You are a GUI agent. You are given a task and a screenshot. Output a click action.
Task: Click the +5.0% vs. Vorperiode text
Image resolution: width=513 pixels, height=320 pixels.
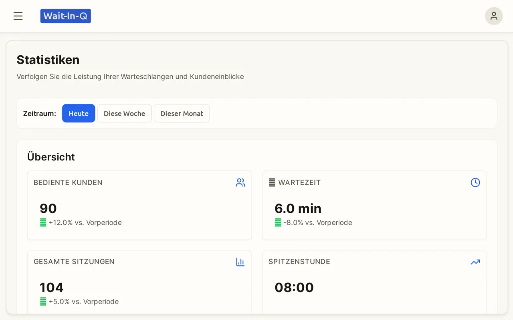click(x=84, y=302)
